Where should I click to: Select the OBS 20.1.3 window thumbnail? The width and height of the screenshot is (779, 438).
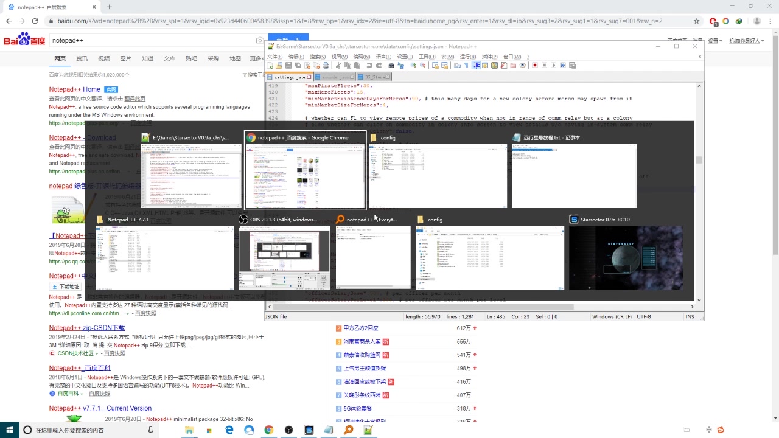(x=284, y=252)
